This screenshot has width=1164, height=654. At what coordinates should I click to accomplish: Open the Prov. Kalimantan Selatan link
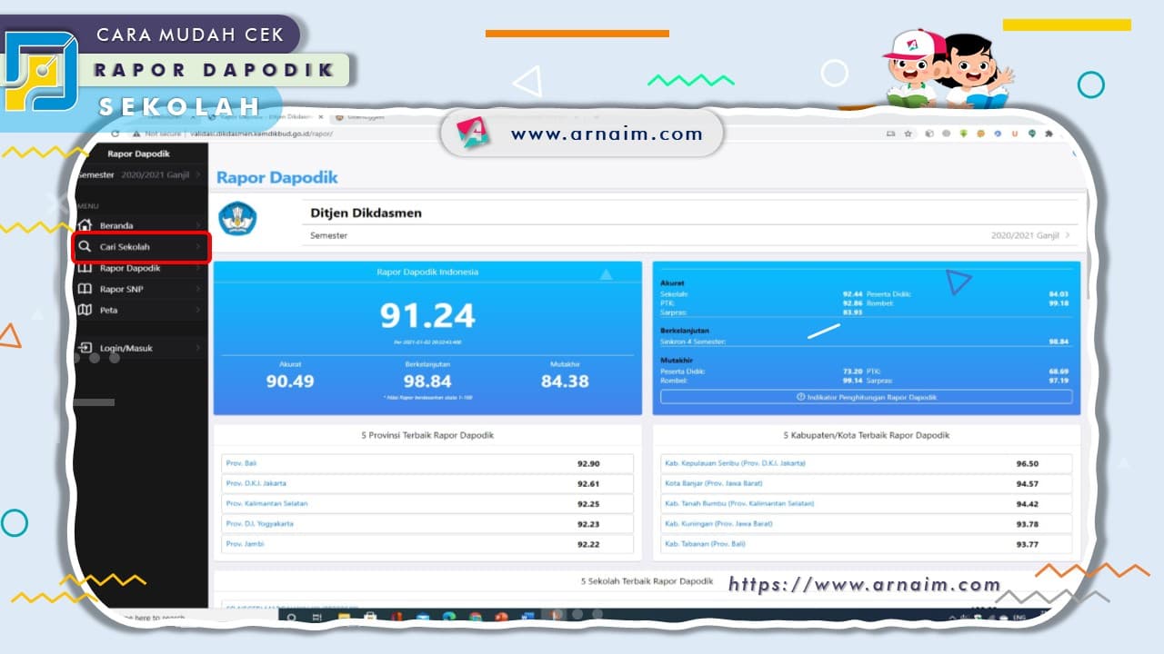click(266, 503)
